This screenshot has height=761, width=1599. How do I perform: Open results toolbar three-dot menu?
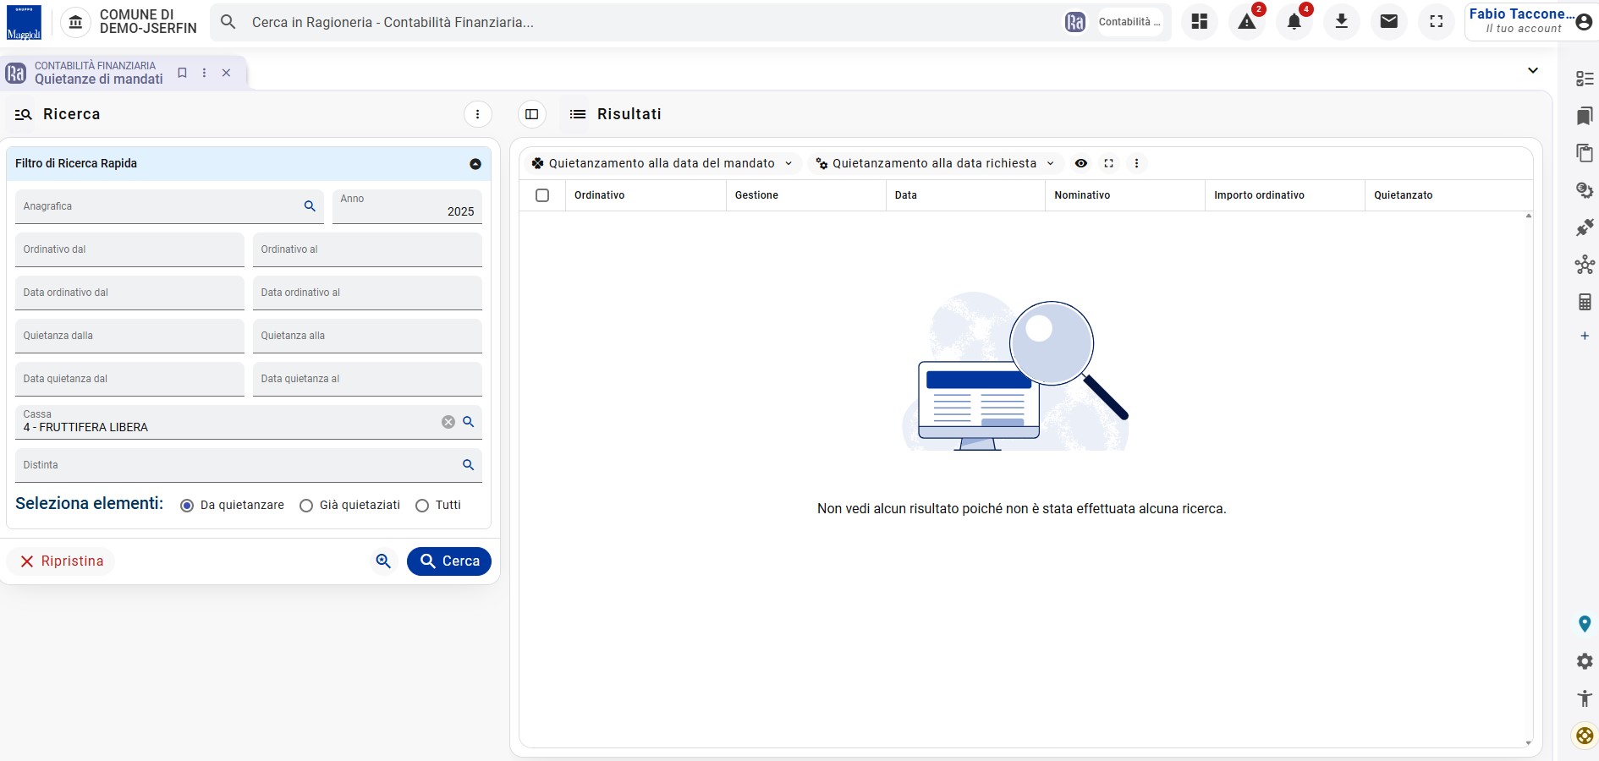coord(1136,163)
